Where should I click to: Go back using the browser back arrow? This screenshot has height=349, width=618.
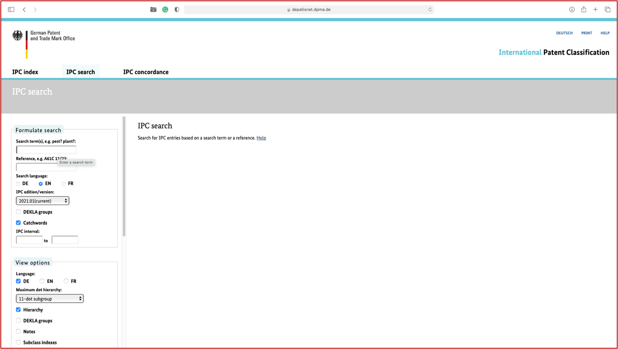24,10
